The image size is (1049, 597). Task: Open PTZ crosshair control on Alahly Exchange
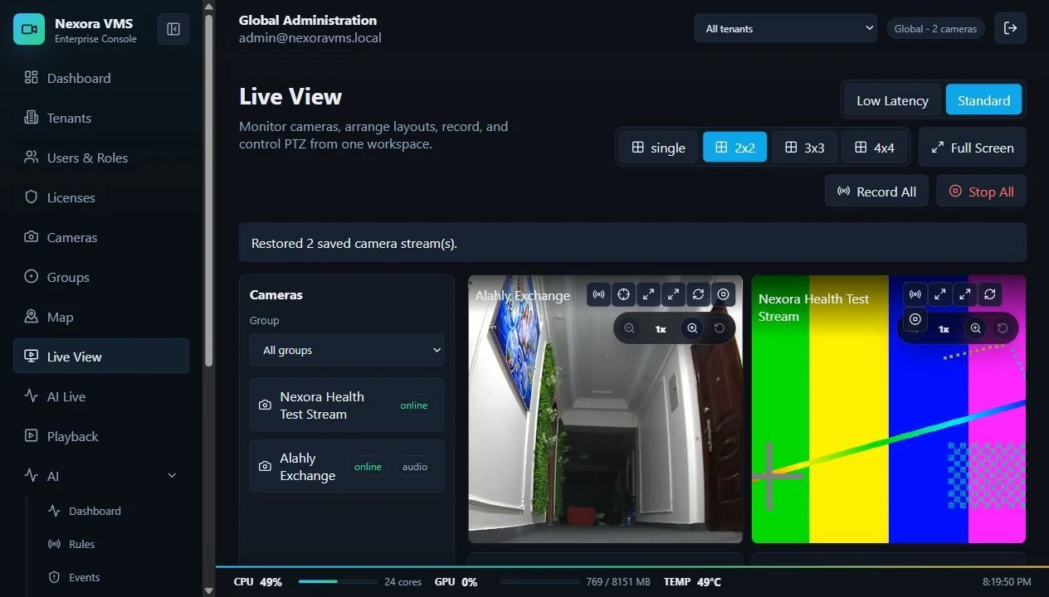click(x=623, y=294)
